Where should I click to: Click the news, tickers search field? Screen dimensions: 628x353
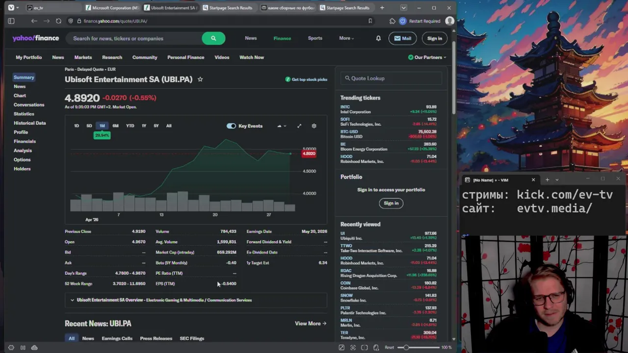pyautogui.click(x=135, y=38)
